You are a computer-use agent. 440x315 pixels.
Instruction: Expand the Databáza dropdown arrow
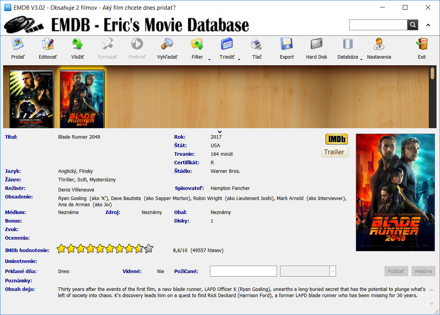tap(361, 59)
